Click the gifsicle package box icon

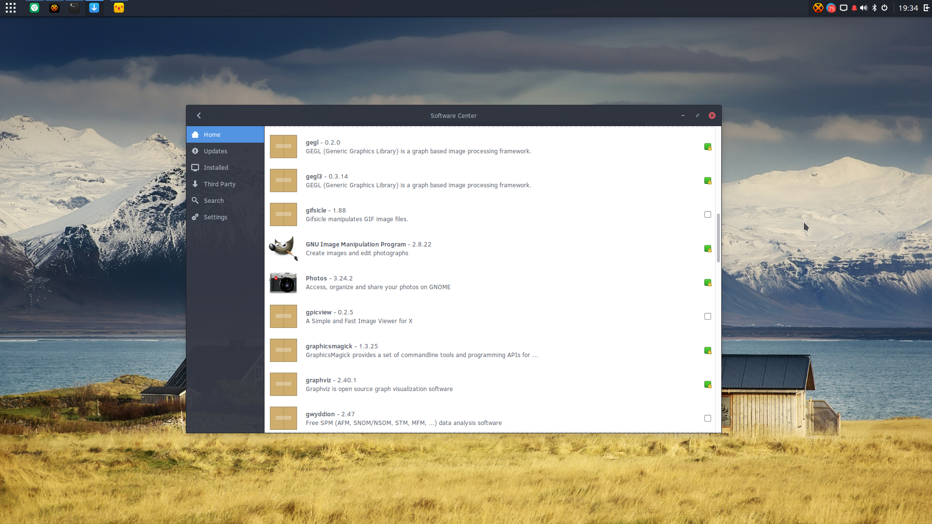[283, 214]
